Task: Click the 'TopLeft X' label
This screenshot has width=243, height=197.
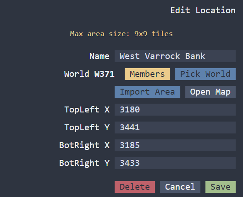Action: 87,110
